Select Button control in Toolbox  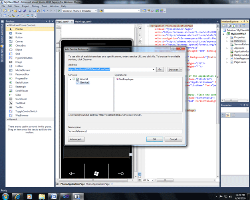click(30, 37)
